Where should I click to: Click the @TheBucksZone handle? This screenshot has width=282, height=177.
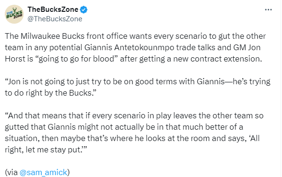pos(55,19)
